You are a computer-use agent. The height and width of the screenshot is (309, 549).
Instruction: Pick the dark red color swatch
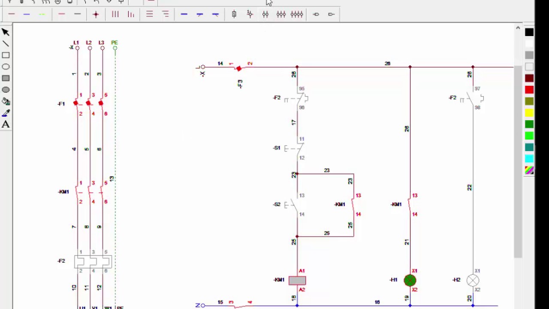529,79
